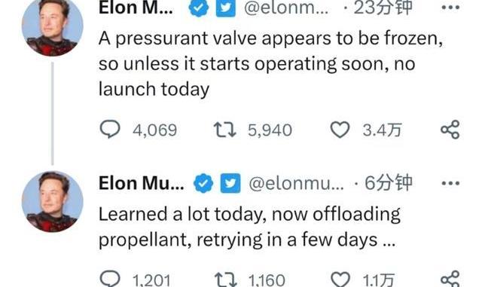The image size is (482, 287).
Task: Click the Elon Mu... name on second tweet
Action: 142,183
